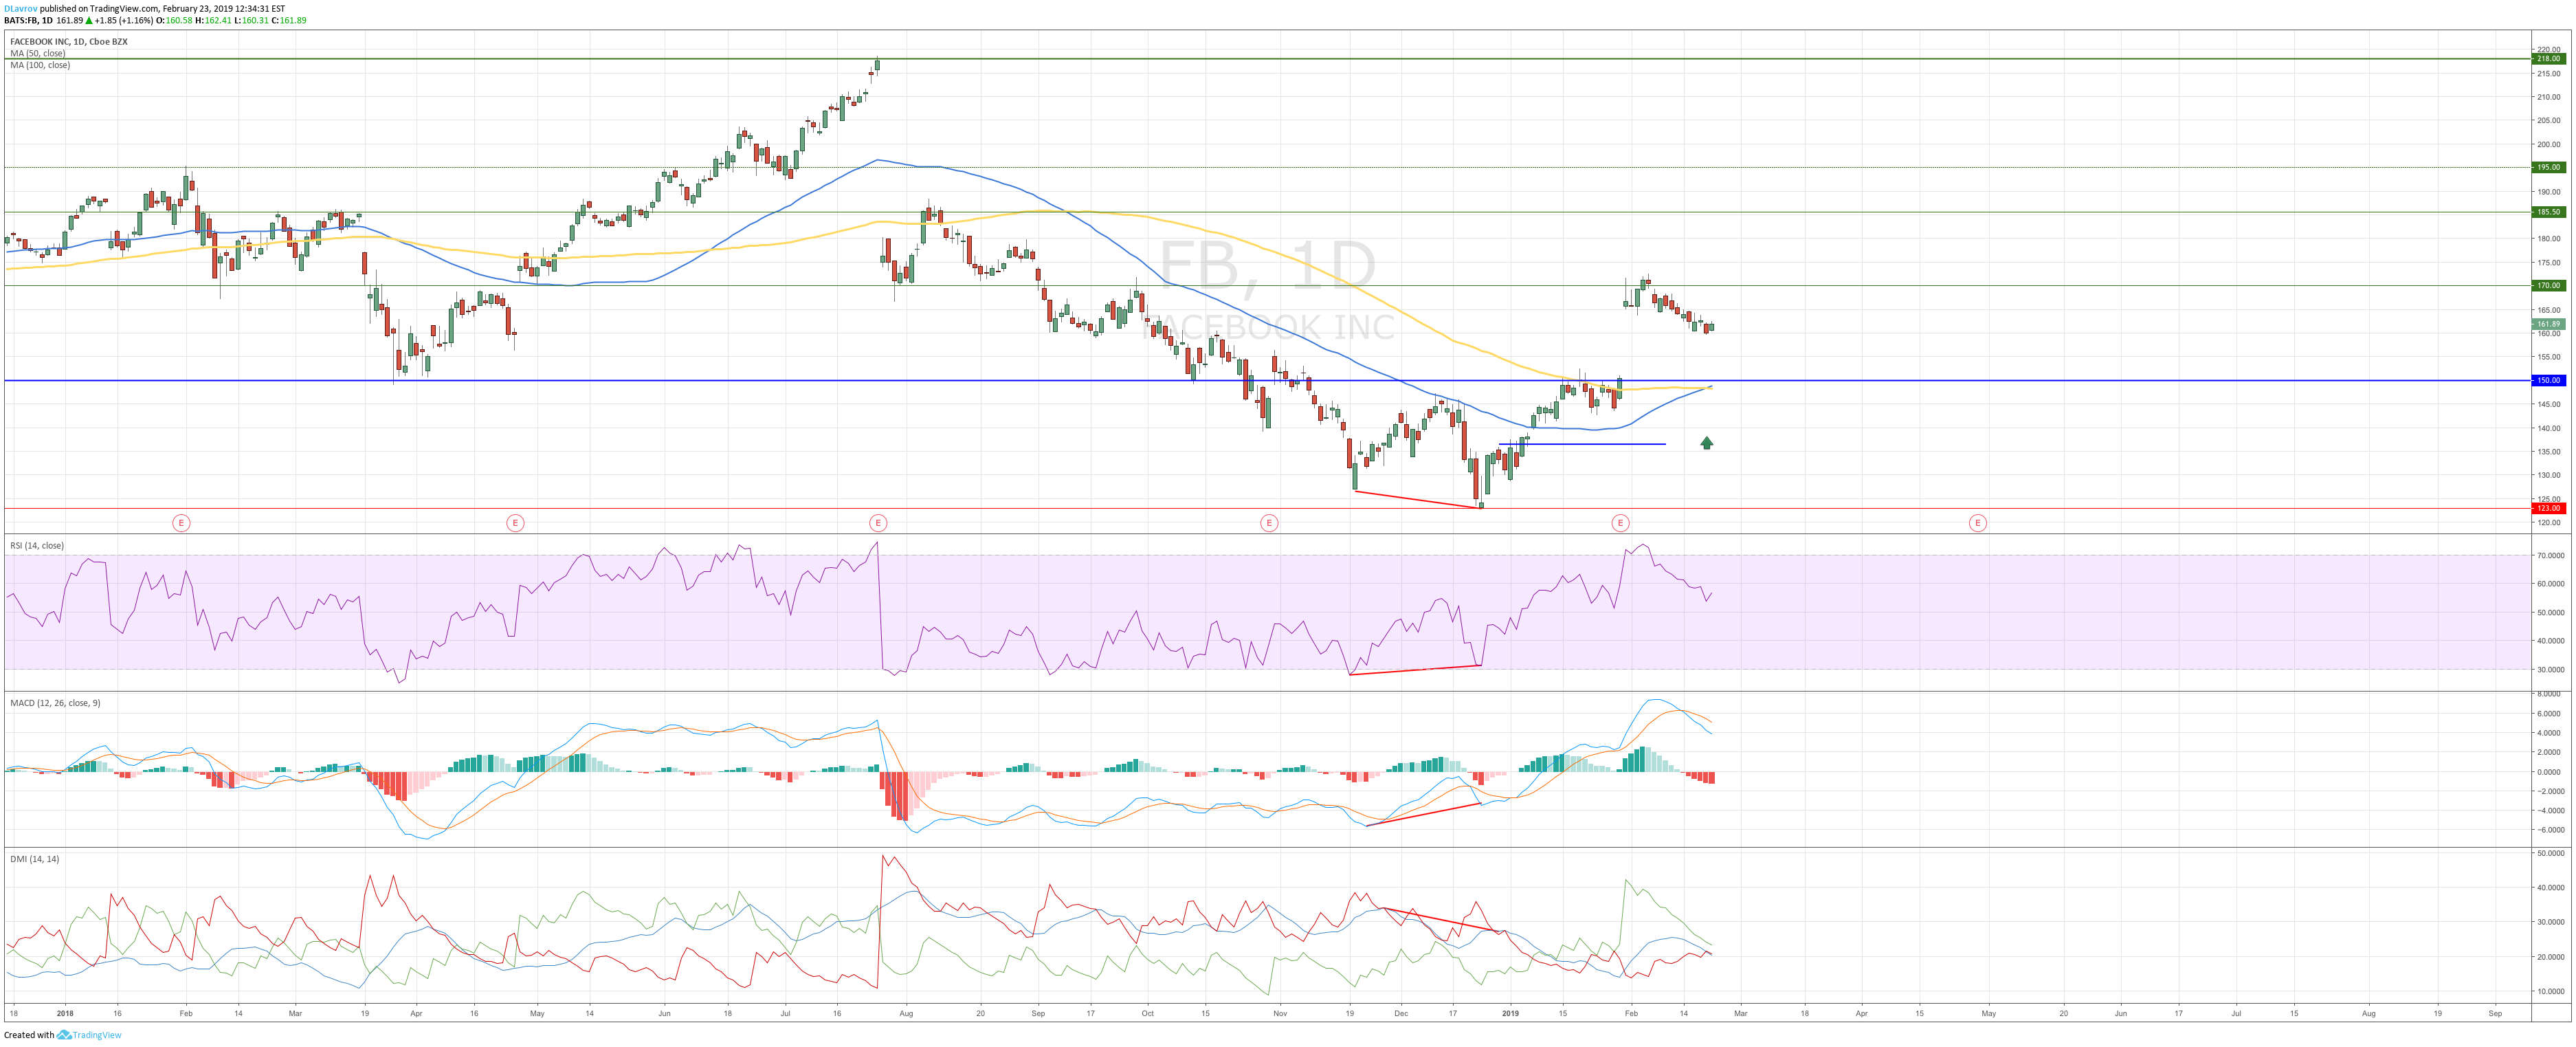Select the blue 150.00 price label
The width and height of the screenshot is (2576, 1047).
(2548, 380)
